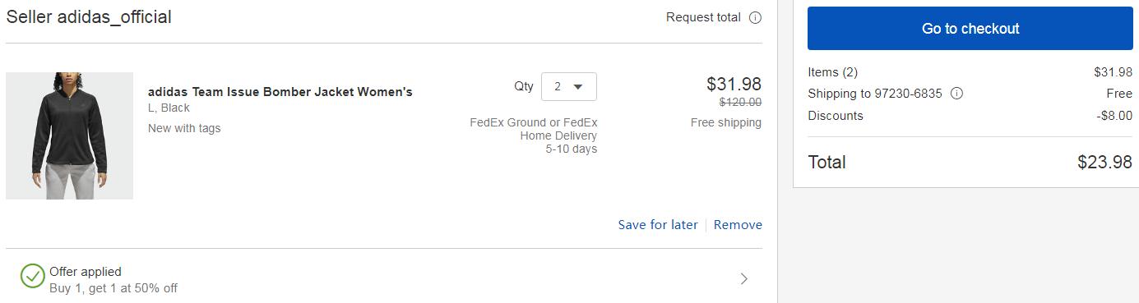The width and height of the screenshot is (1139, 303).
Task: Expand the Offer applied row chevron arrow
Action: click(x=744, y=279)
